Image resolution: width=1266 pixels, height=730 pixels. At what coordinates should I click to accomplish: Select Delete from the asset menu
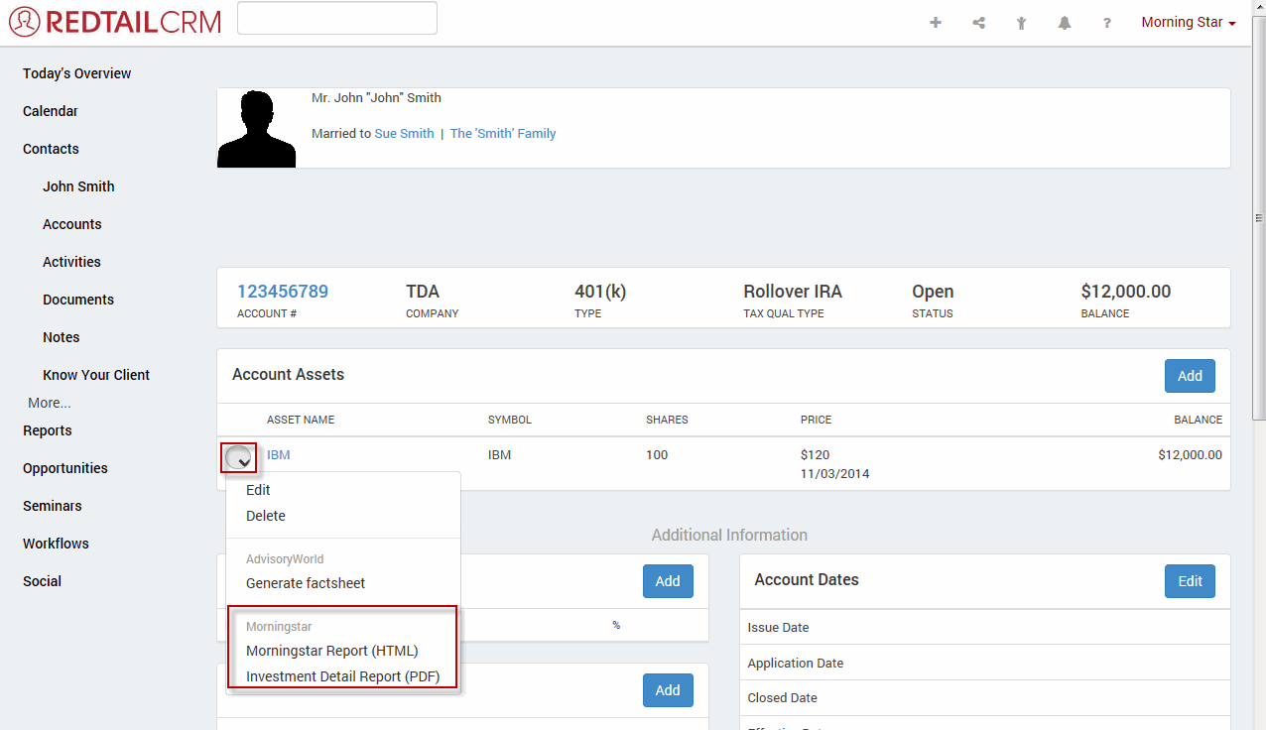click(x=265, y=516)
